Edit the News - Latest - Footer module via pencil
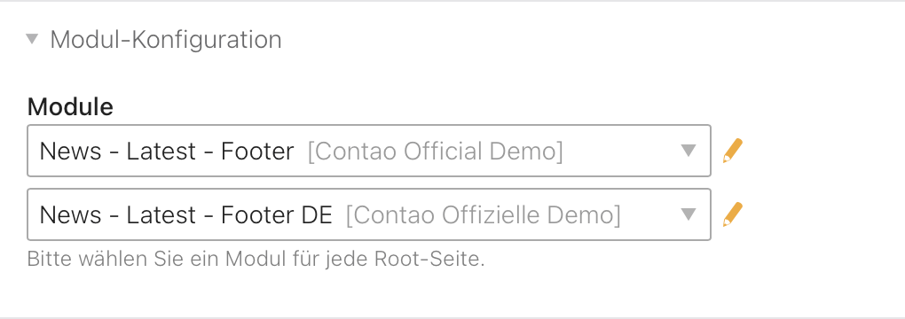This screenshot has height=319, width=905. (733, 151)
